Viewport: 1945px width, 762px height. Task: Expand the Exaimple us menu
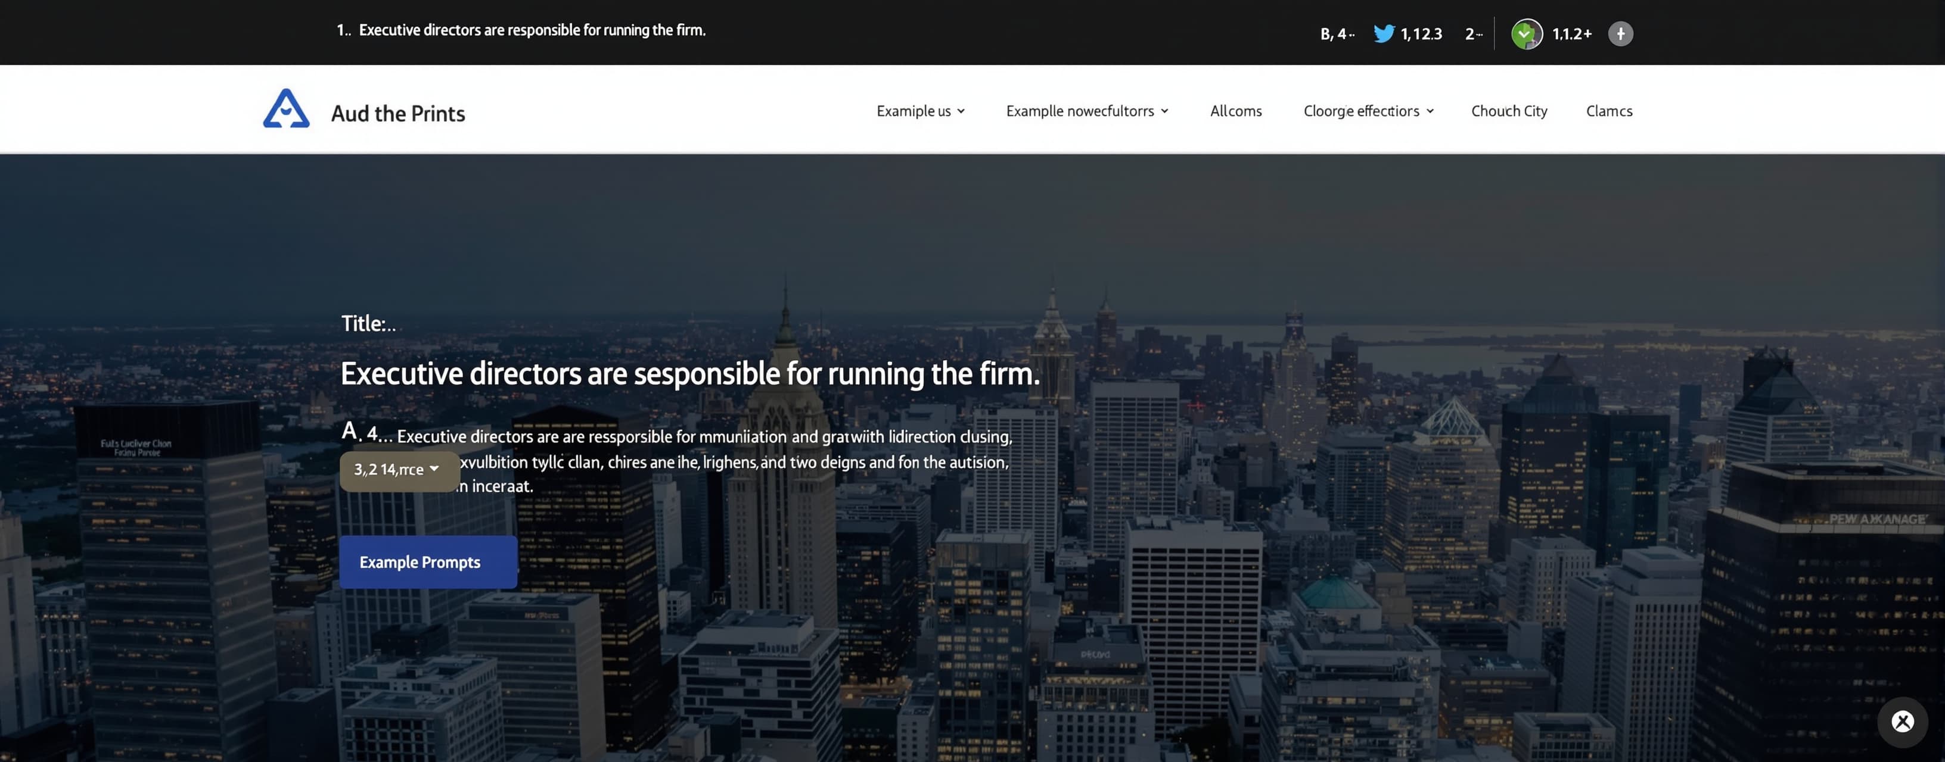[x=921, y=111]
